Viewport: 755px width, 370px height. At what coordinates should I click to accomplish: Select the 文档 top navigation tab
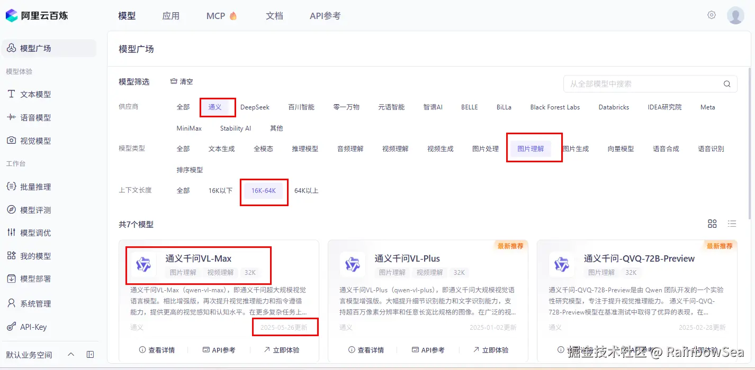(274, 16)
